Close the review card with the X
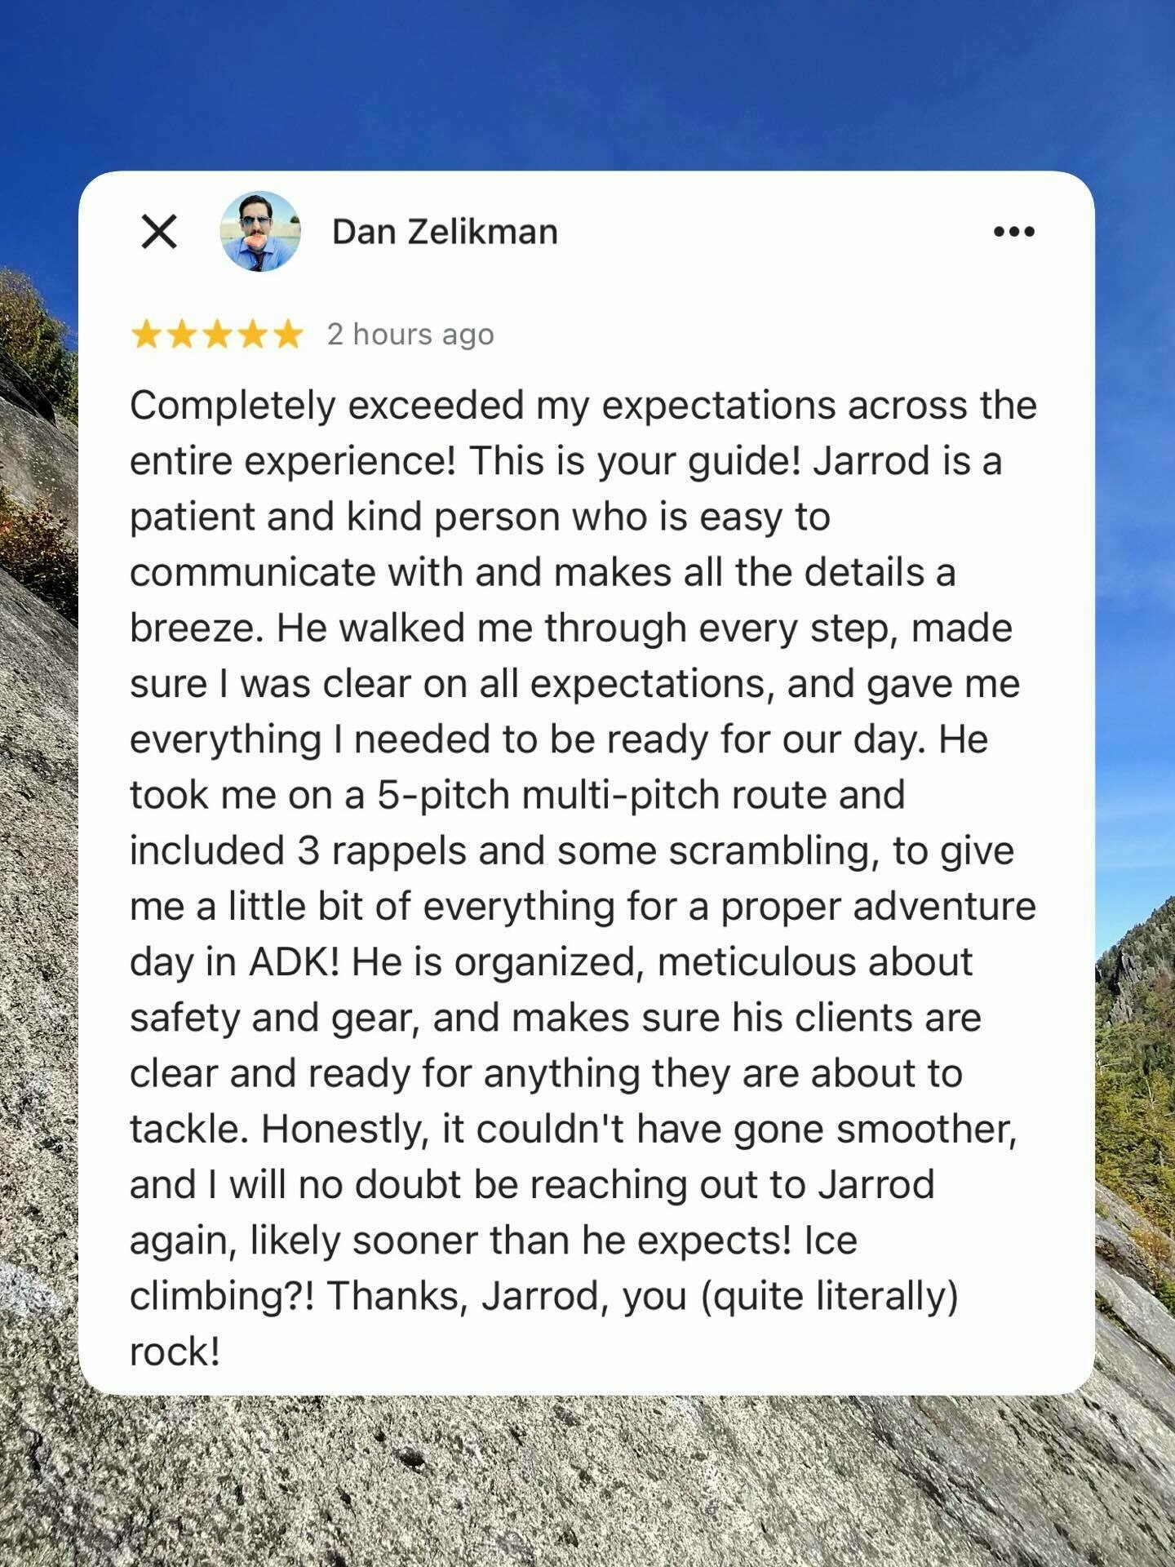Viewport: 1175px width, 1567px height. 159,232
